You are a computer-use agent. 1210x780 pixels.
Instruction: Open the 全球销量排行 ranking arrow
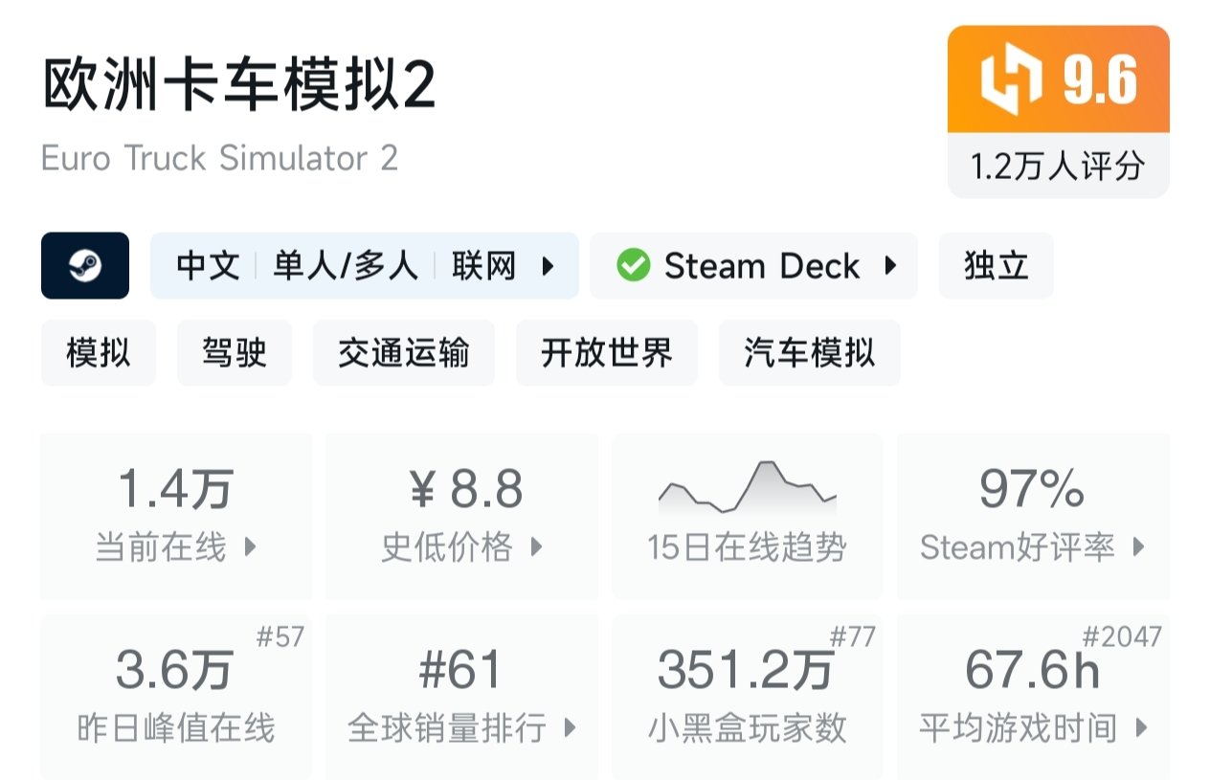tap(571, 728)
